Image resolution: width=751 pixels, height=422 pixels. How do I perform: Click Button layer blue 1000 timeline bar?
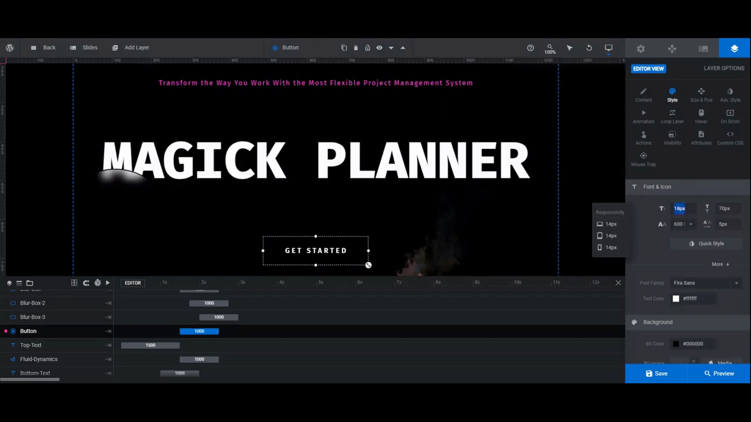pos(199,331)
